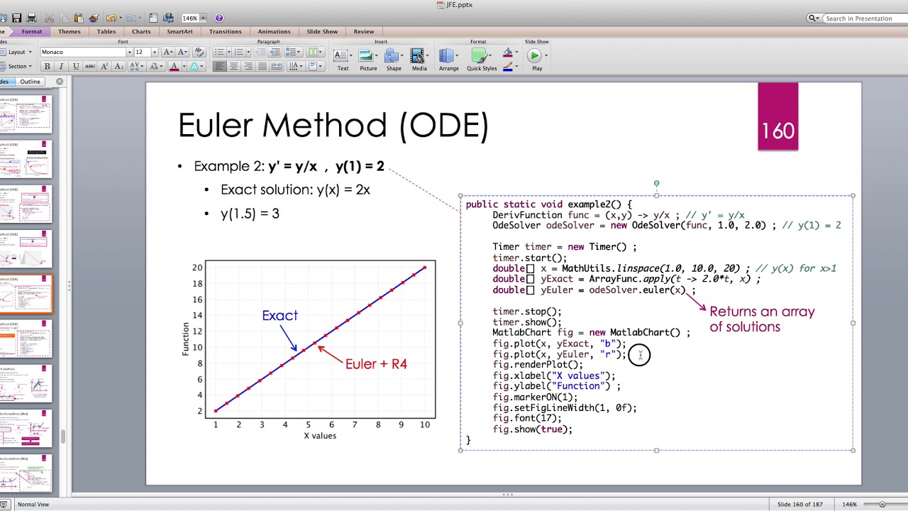Select the 'Returns an array of solutions' annotation
The image size is (908, 511).
point(762,319)
